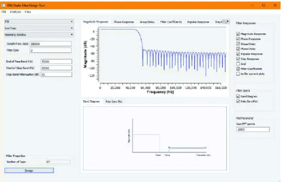Click the band diagram plot area
This screenshot has width=281, height=182.
coord(155,138)
